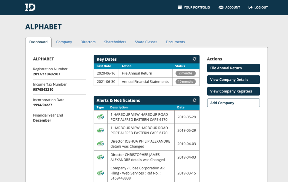
Task: Open the Documents tab
Action: 175,42
